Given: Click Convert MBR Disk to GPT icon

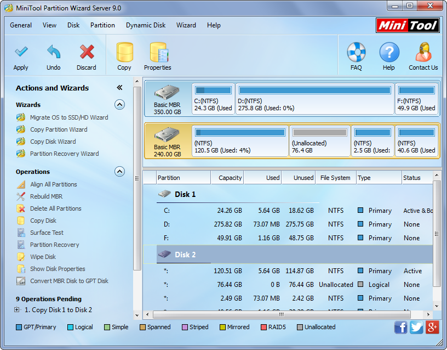Looking at the screenshot, I should pyautogui.click(x=21, y=281).
